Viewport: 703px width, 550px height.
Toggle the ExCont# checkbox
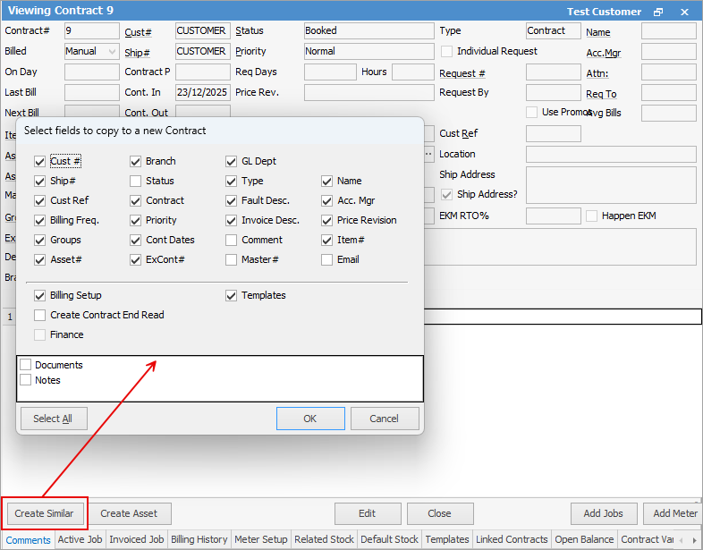point(135,259)
